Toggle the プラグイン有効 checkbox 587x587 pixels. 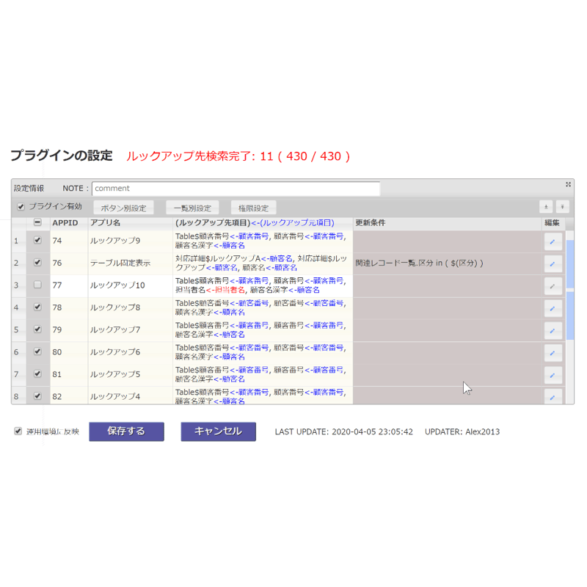(x=21, y=207)
